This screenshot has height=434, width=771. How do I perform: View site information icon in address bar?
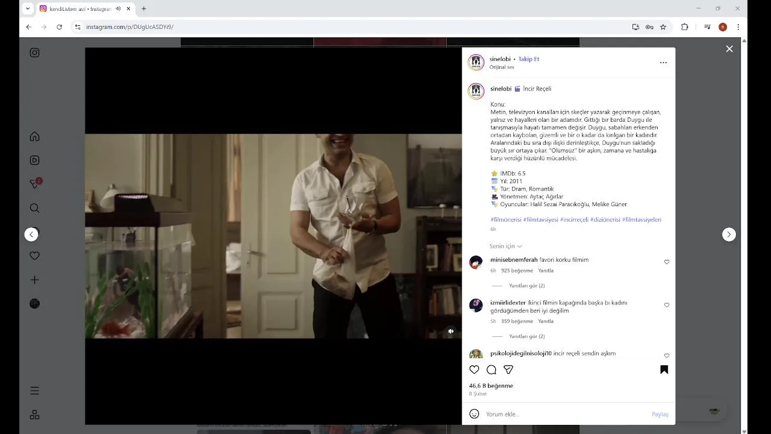coord(77,27)
